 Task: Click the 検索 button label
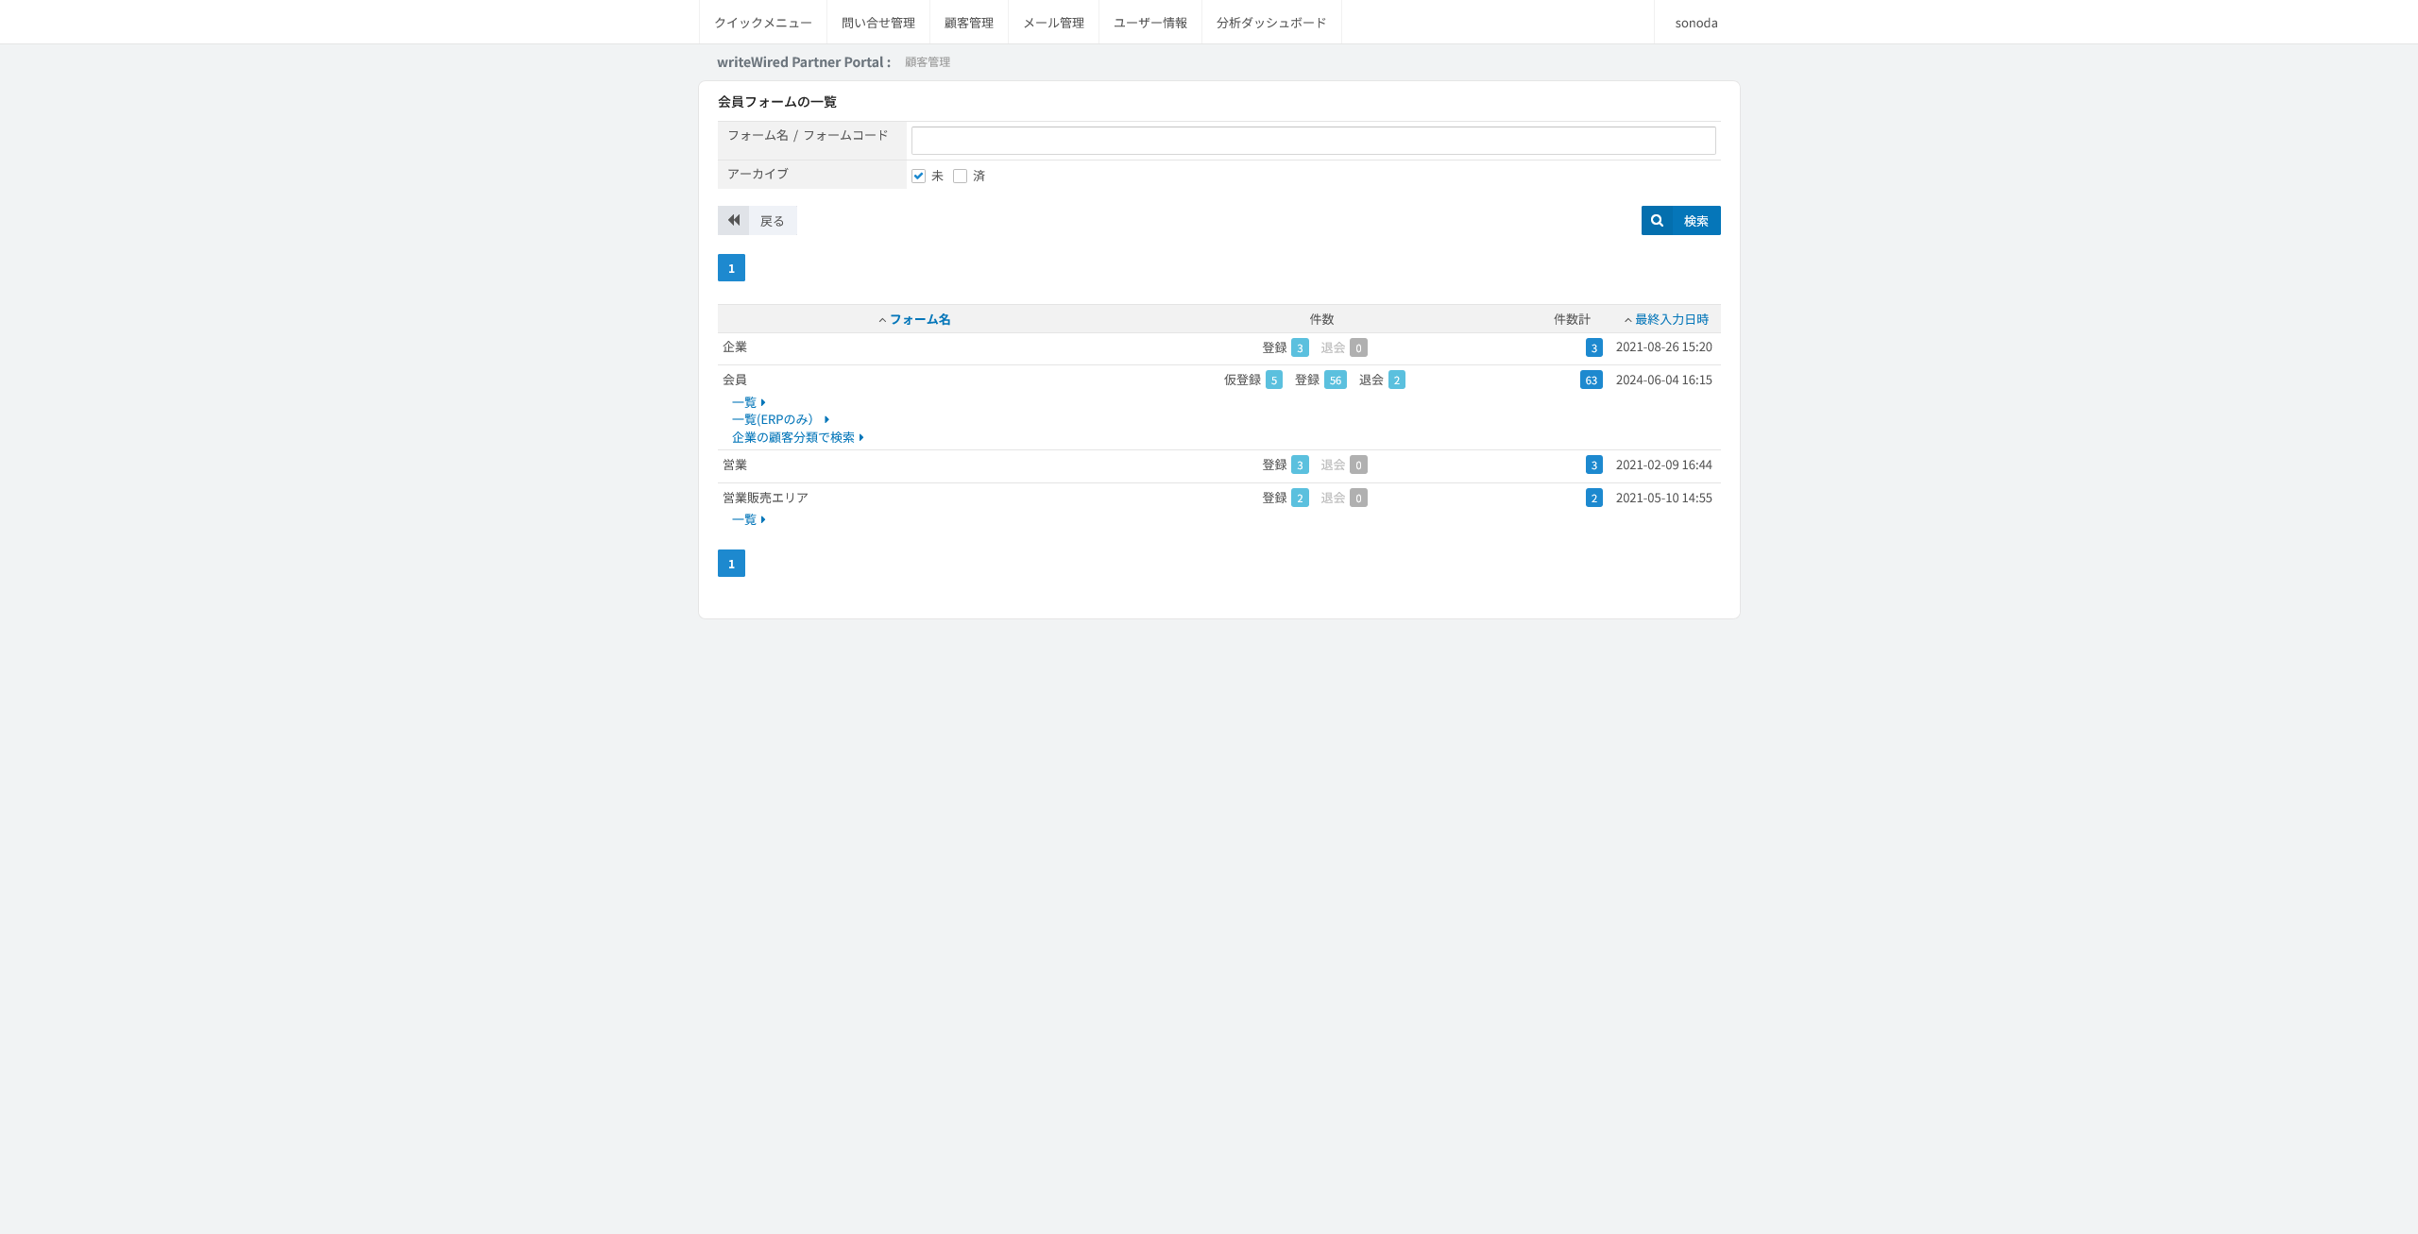pos(1695,221)
